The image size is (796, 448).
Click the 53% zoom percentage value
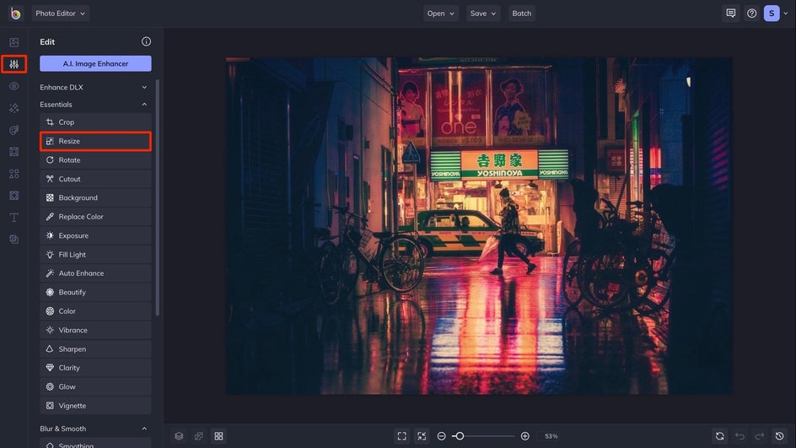pos(551,436)
